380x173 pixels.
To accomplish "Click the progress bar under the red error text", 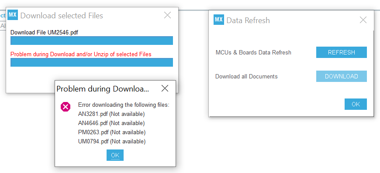I will [x=92, y=62].
